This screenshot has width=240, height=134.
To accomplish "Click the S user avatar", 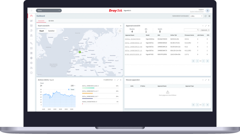I will click(x=207, y=11).
